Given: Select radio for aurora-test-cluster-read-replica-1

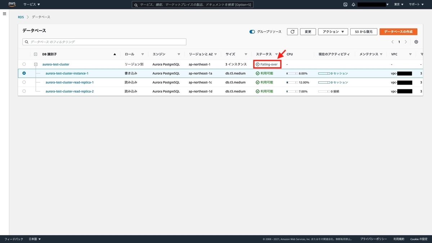Looking at the screenshot, I should 24,82.
